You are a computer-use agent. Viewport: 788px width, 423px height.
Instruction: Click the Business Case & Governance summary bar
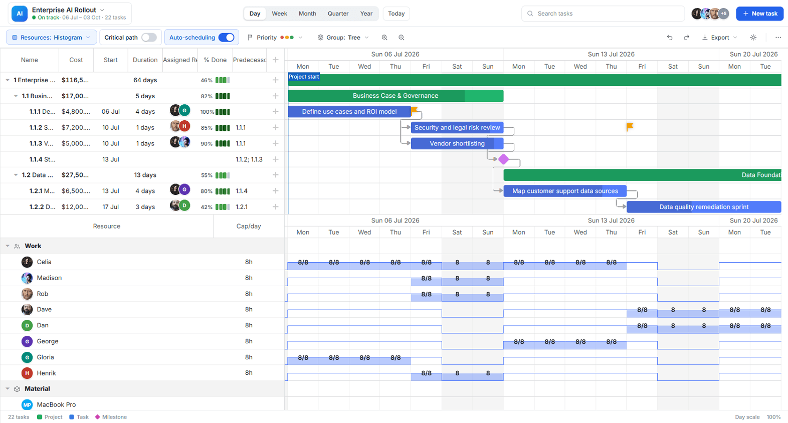[x=396, y=96]
